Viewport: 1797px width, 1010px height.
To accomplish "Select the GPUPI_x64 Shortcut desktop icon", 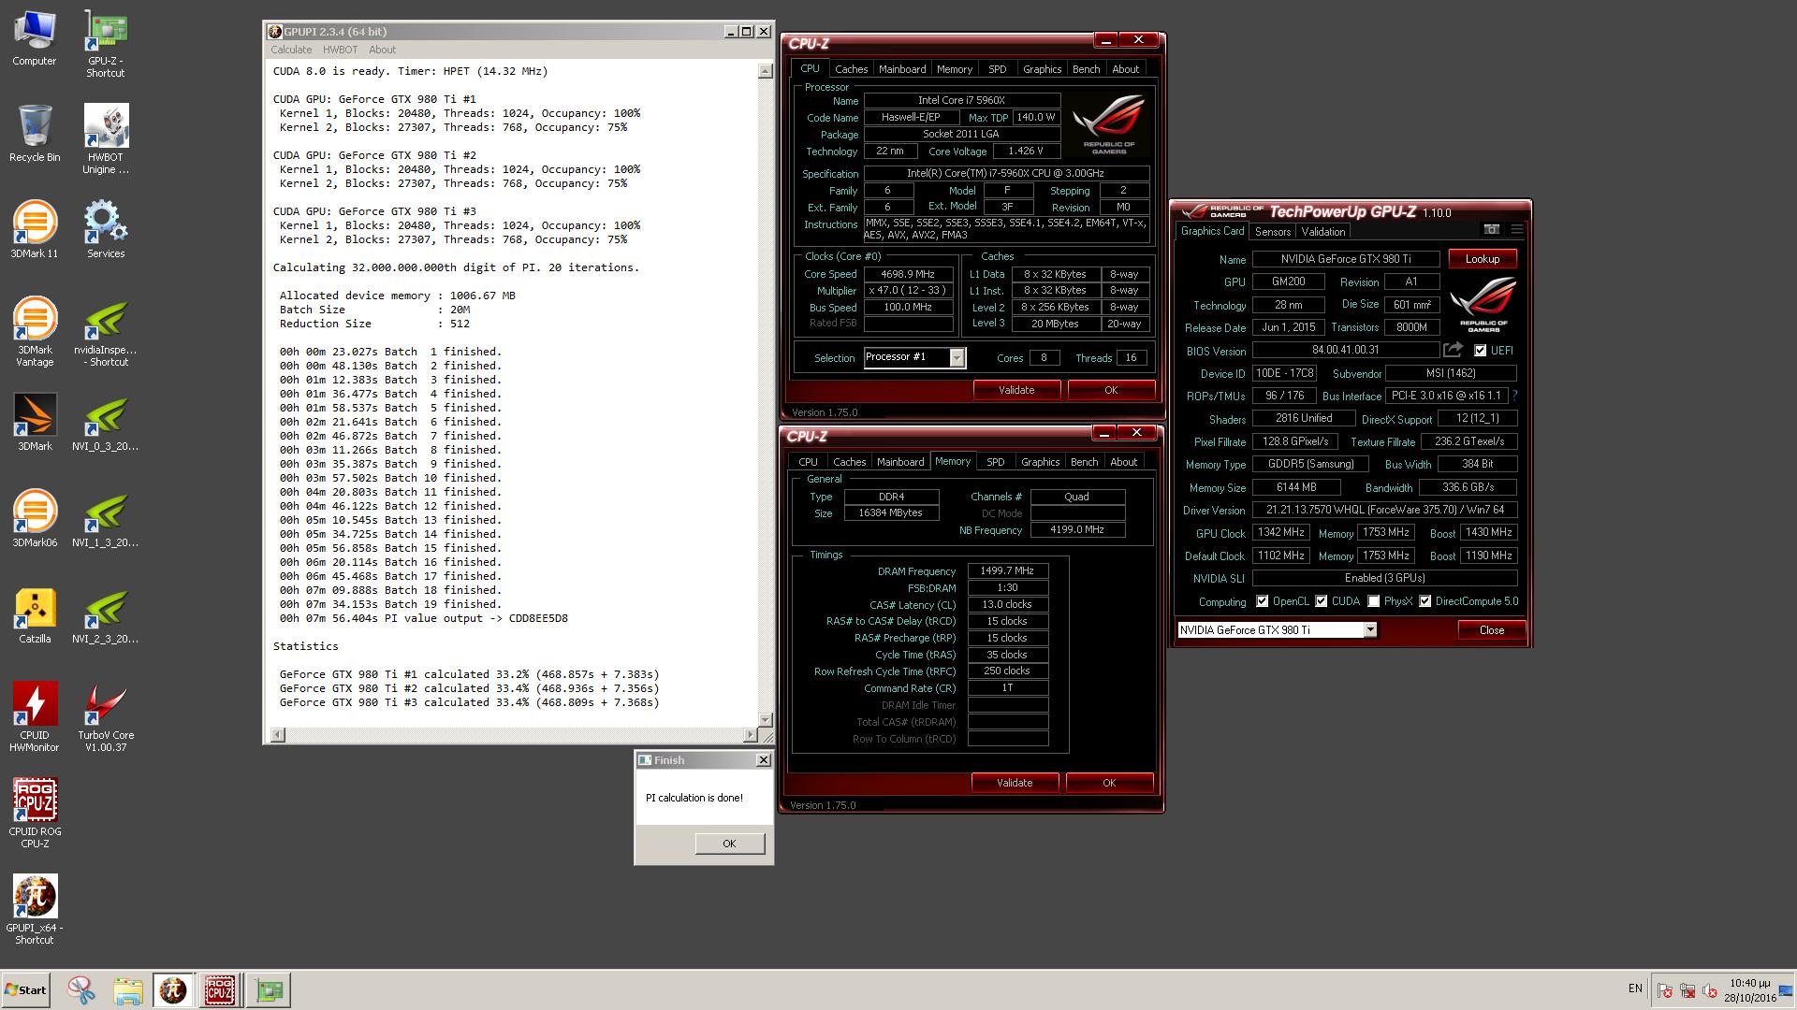I will coord(35,910).
